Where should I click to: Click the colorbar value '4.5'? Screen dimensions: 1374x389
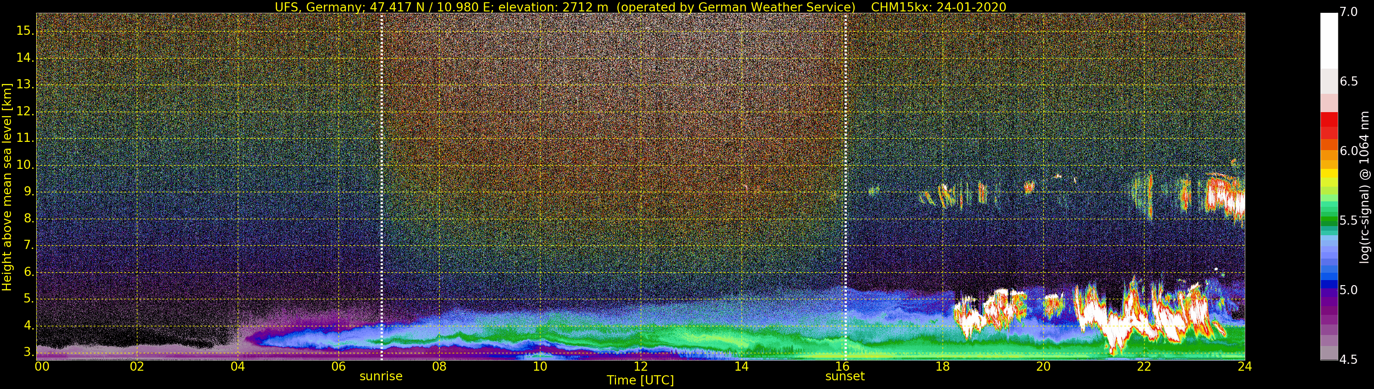coord(1348,360)
